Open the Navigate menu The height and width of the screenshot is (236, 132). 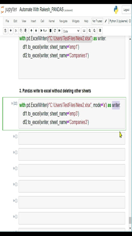63,21
